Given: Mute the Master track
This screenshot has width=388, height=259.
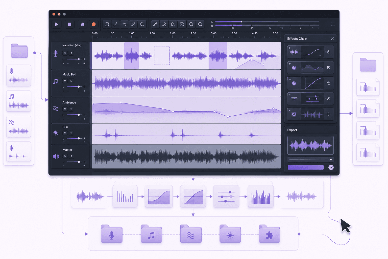Looking at the screenshot, I should (65, 156).
